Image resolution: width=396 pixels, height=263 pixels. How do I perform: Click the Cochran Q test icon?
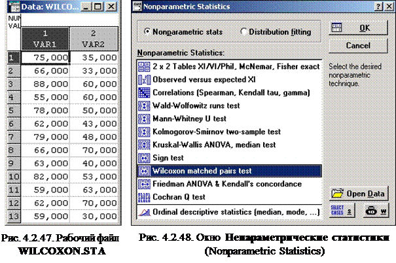144,197
